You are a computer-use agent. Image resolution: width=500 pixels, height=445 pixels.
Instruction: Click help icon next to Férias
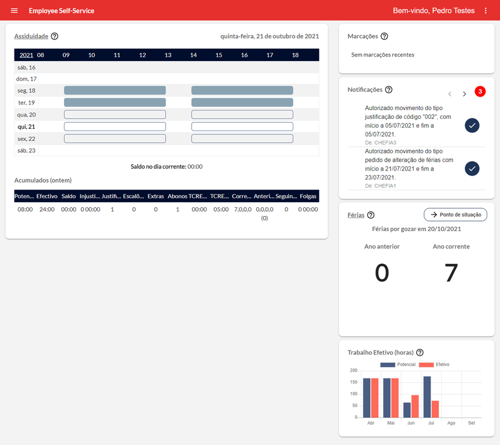(371, 215)
